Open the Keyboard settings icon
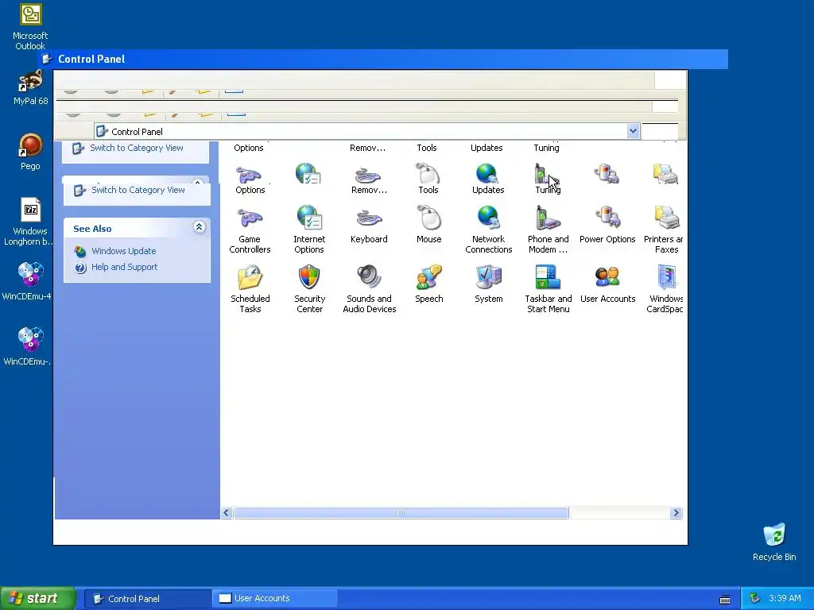The height and width of the screenshot is (610, 814). (369, 225)
